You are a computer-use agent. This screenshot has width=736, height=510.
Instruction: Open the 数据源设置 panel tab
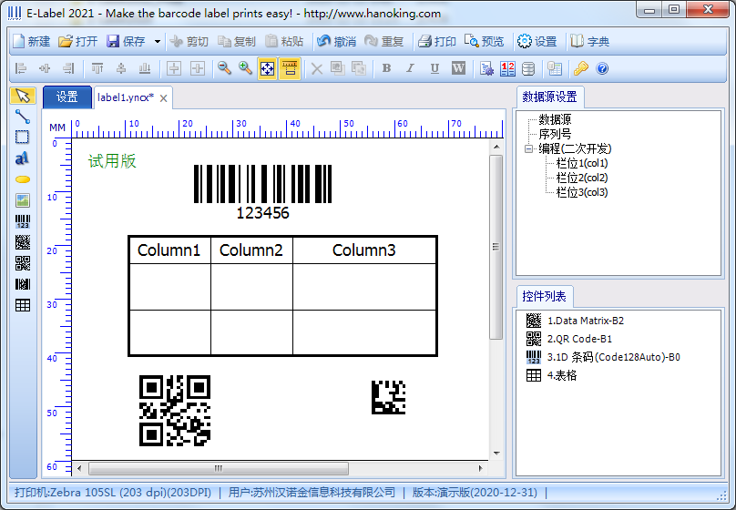point(549,97)
